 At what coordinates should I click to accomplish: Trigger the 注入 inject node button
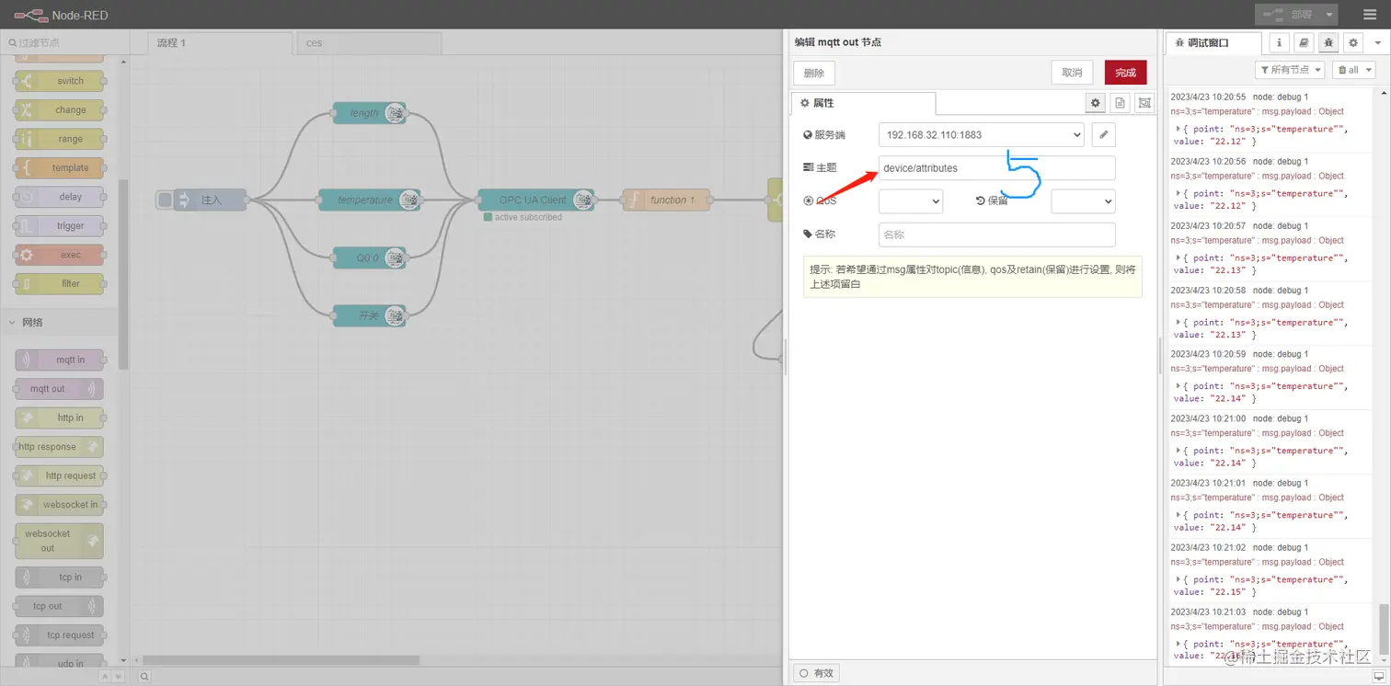(x=165, y=200)
